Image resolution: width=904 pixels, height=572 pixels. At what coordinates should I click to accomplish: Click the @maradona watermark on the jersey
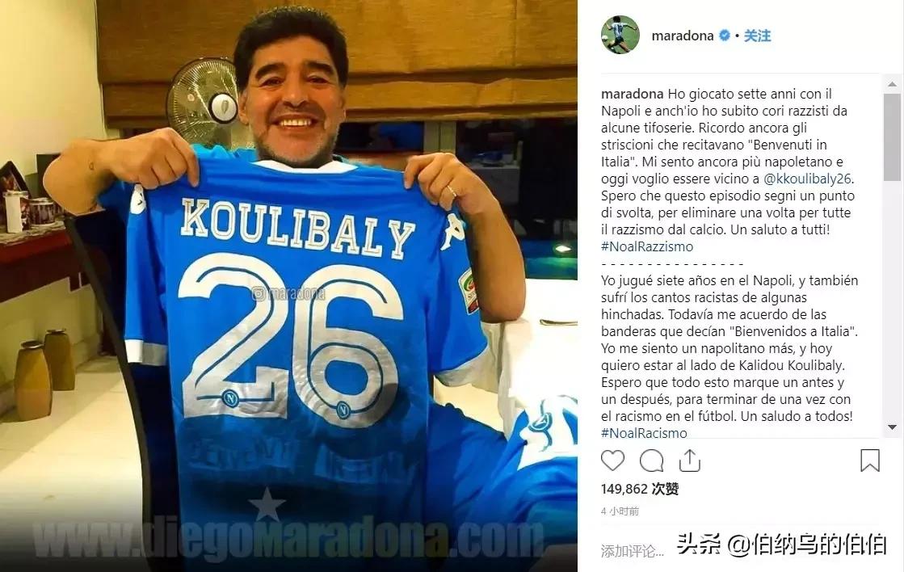288,294
